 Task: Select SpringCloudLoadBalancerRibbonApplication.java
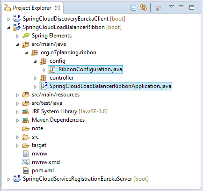[110, 86]
